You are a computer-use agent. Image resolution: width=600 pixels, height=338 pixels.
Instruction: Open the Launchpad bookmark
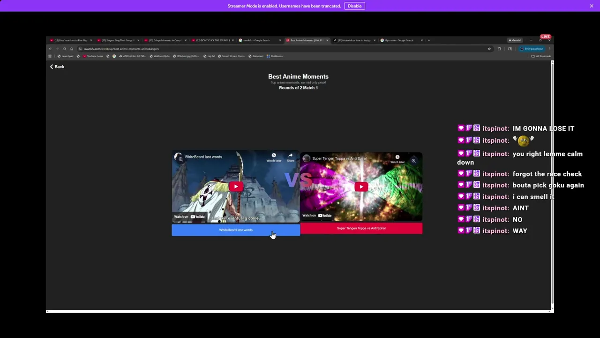pyautogui.click(x=65, y=56)
